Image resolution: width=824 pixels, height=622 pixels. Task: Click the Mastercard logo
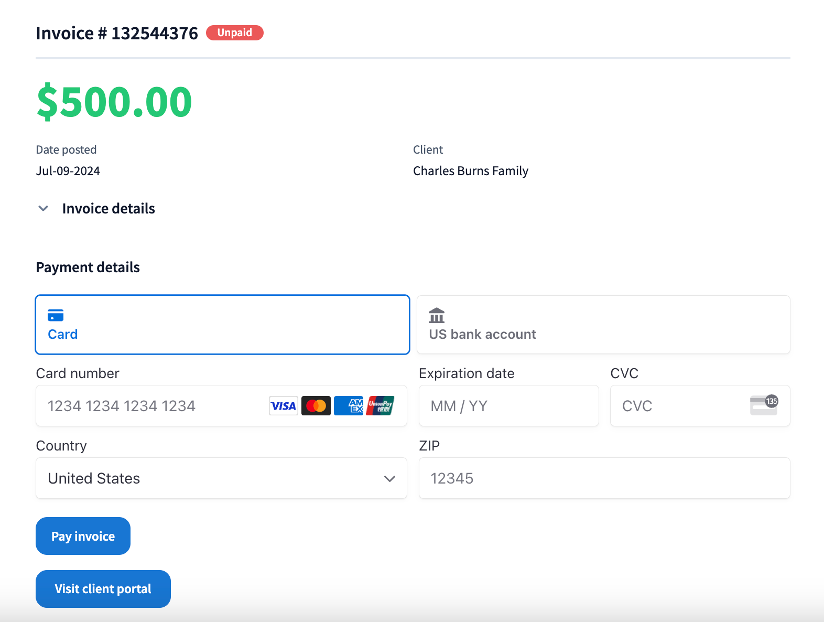[x=316, y=406]
